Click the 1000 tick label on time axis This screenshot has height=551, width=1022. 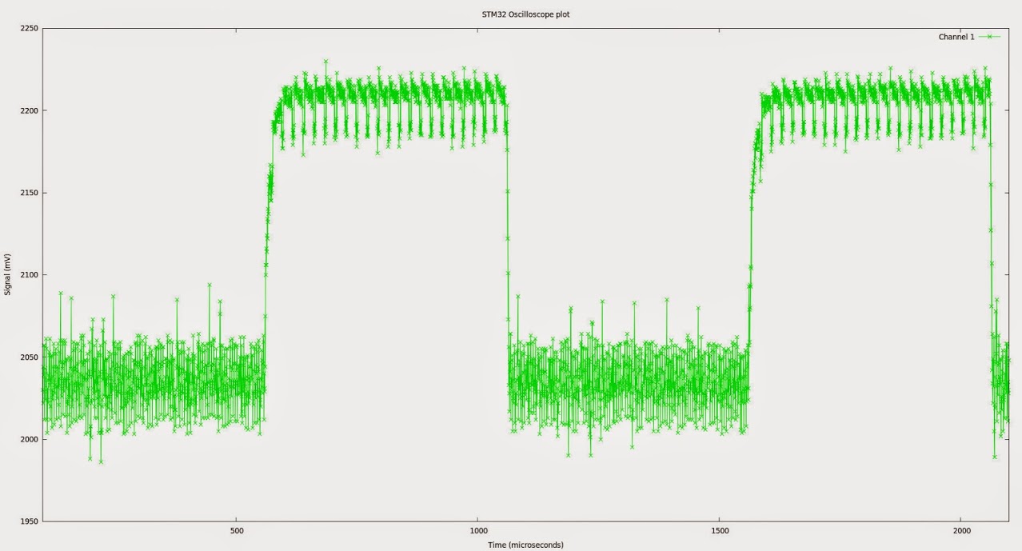point(478,531)
